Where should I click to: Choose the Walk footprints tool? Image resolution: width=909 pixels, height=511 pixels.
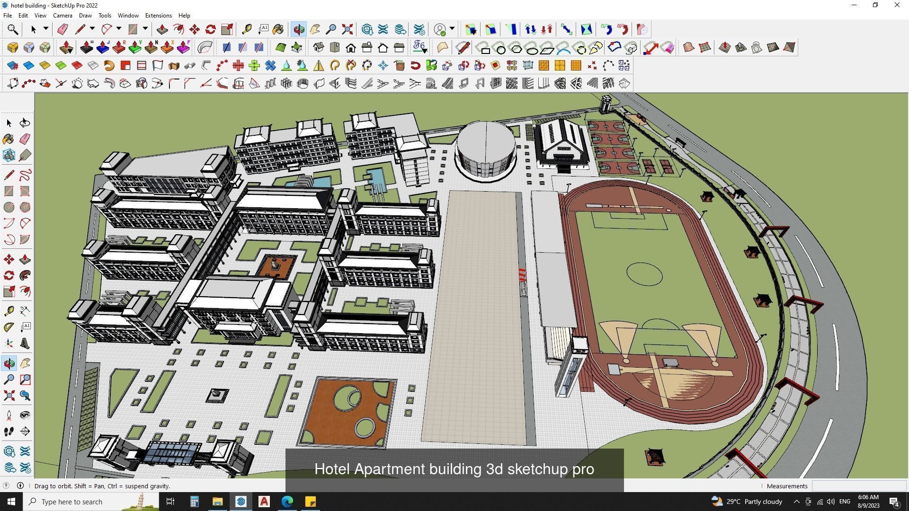(9, 432)
